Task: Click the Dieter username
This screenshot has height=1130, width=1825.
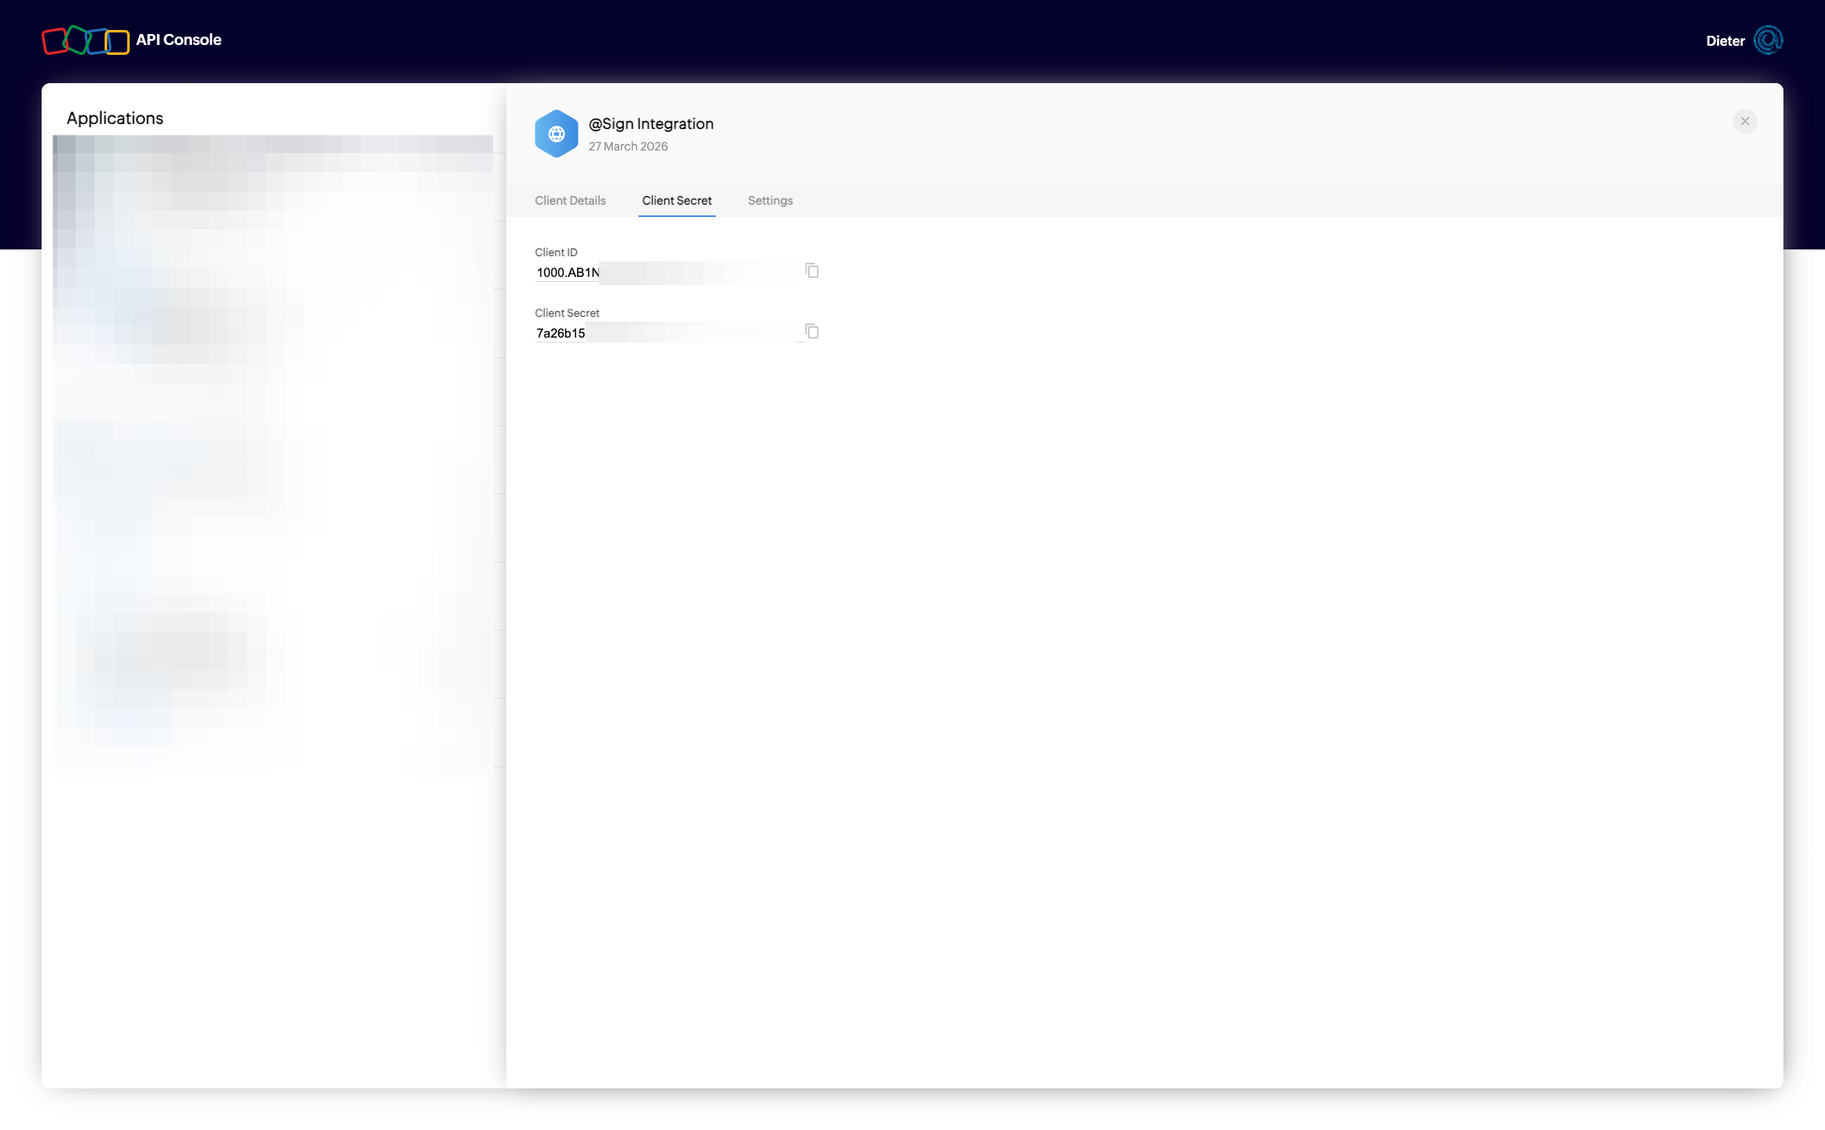Action: (x=1724, y=41)
